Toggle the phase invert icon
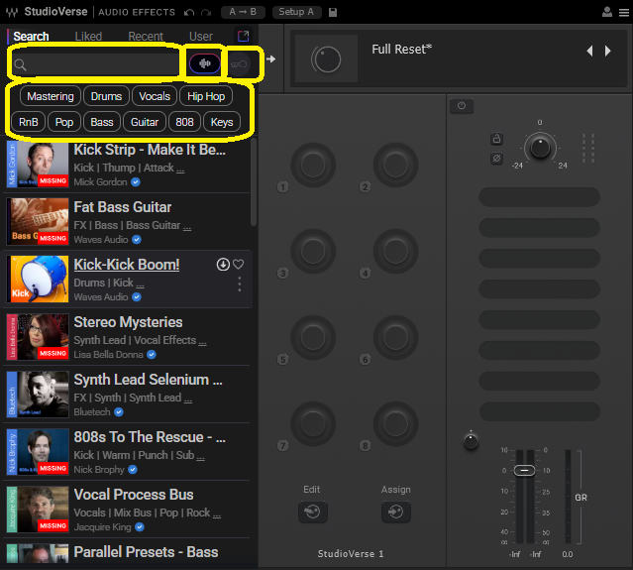The width and height of the screenshot is (633, 570). point(496,159)
